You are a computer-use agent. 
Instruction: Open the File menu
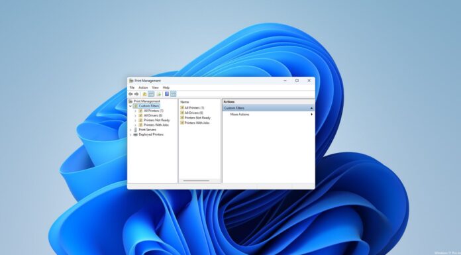132,87
